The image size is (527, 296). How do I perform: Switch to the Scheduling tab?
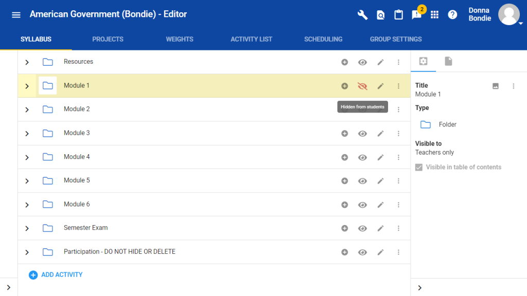click(323, 39)
